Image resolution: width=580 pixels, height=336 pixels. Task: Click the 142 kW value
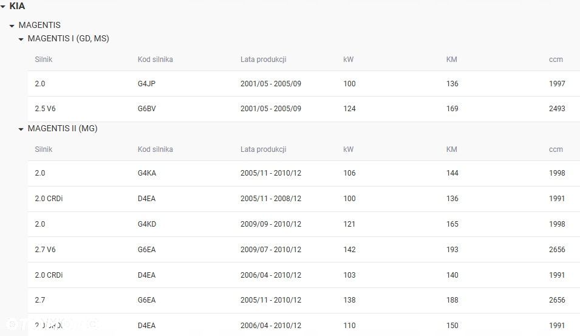(350, 250)
